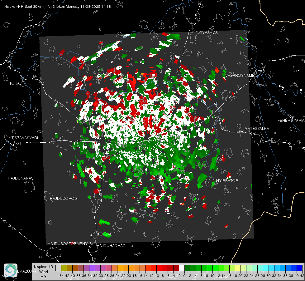Screen dimensions: 305x281
Task: Click the HAJDÚDOROG city label
Action: pyautogui.click(x=64, y=198)
